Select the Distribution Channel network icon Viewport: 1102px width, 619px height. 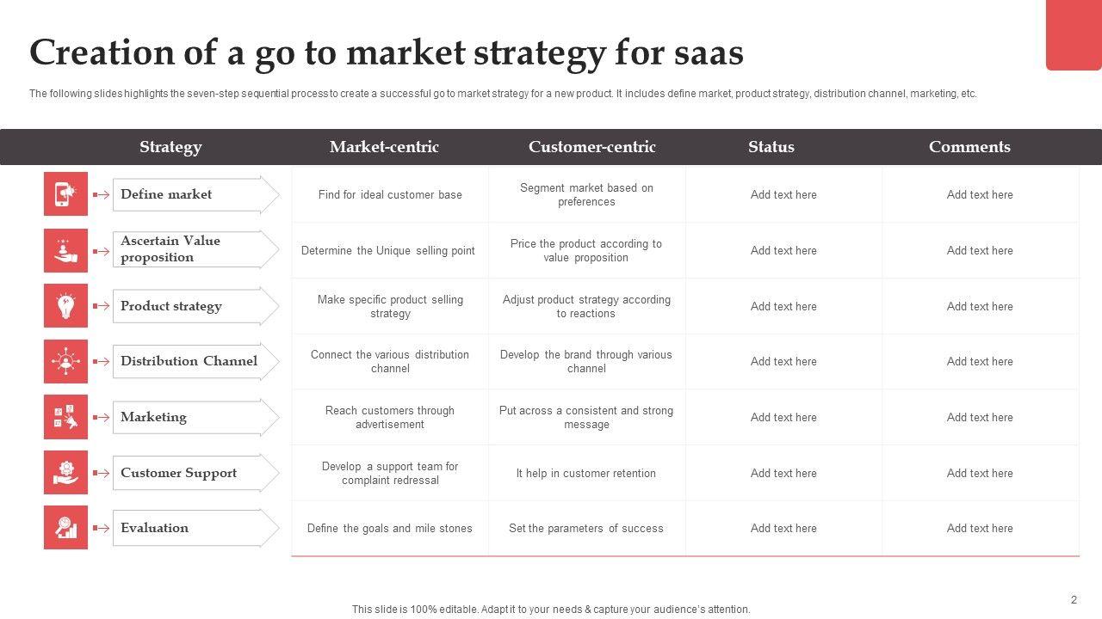(x=65, y=361)
